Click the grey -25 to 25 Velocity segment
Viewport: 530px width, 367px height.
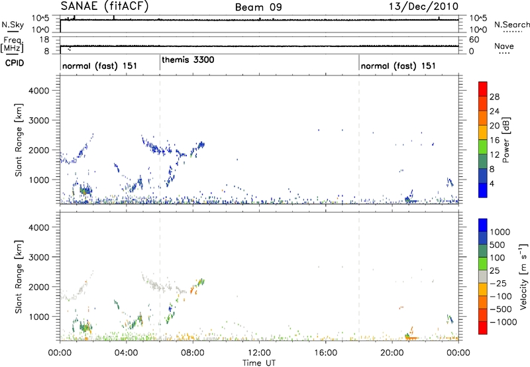[x=483, y=276]
